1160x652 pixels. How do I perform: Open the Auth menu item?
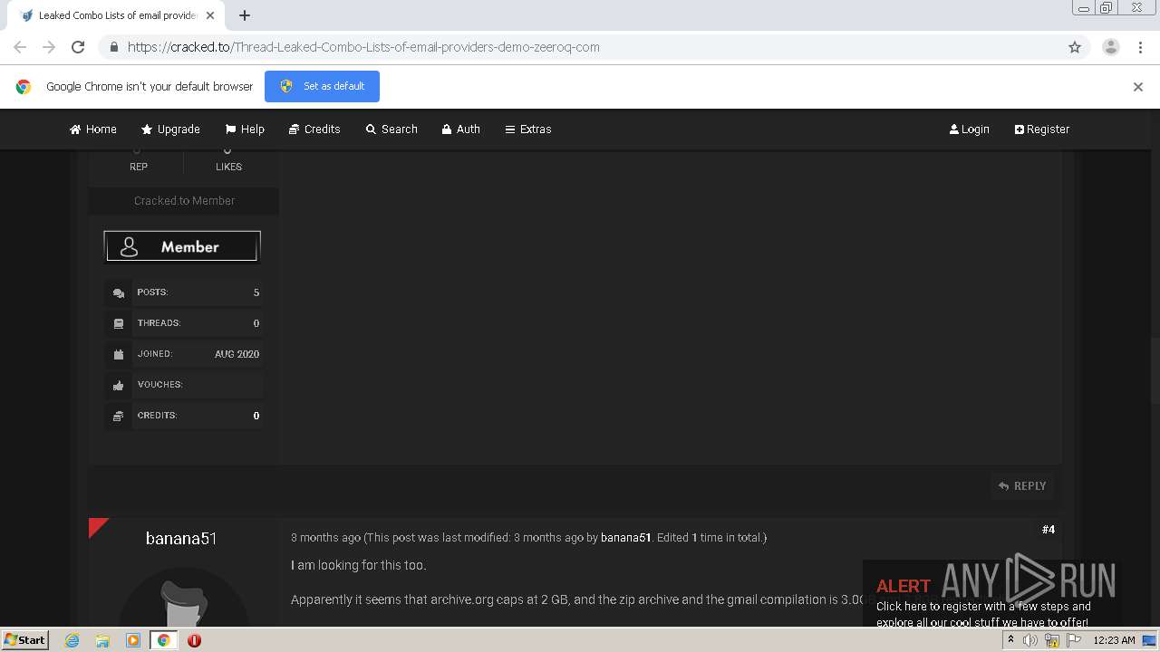(460, 129)
